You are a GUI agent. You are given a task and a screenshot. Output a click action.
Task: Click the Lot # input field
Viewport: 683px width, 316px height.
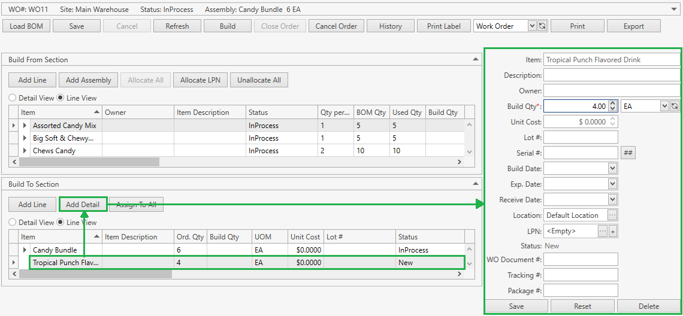coord(580,138)
